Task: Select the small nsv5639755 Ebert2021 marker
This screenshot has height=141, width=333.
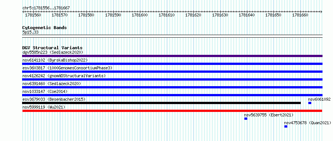Action: point(246,119)
